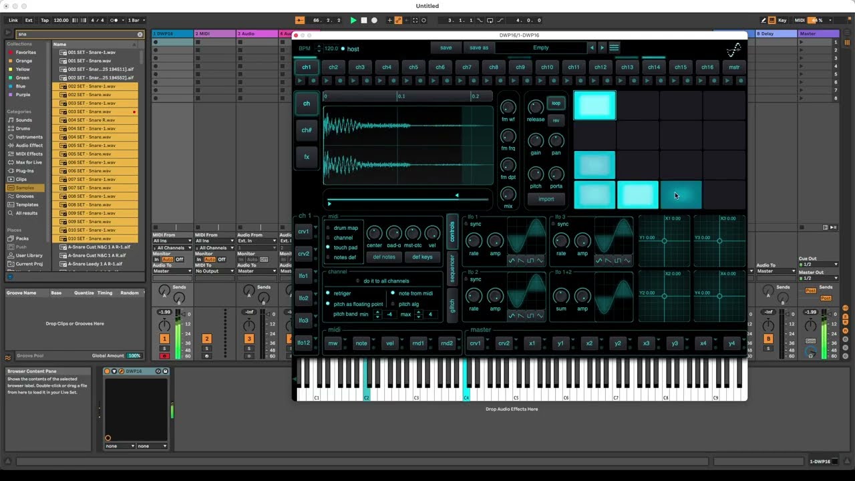Start playback with the transport Play button
Screen dimensions: 855x481
click(353, 21)
